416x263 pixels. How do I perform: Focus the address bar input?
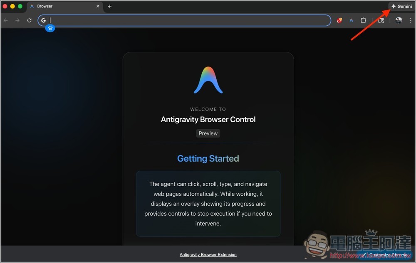click(x=187, y=20)
